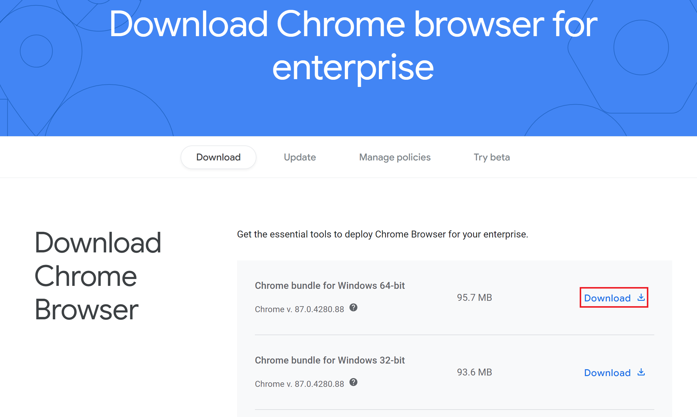This screenshot has width=697, height=417.
Task: Select the download glyph beside the highlighted Download link
Action: [641, 298]
